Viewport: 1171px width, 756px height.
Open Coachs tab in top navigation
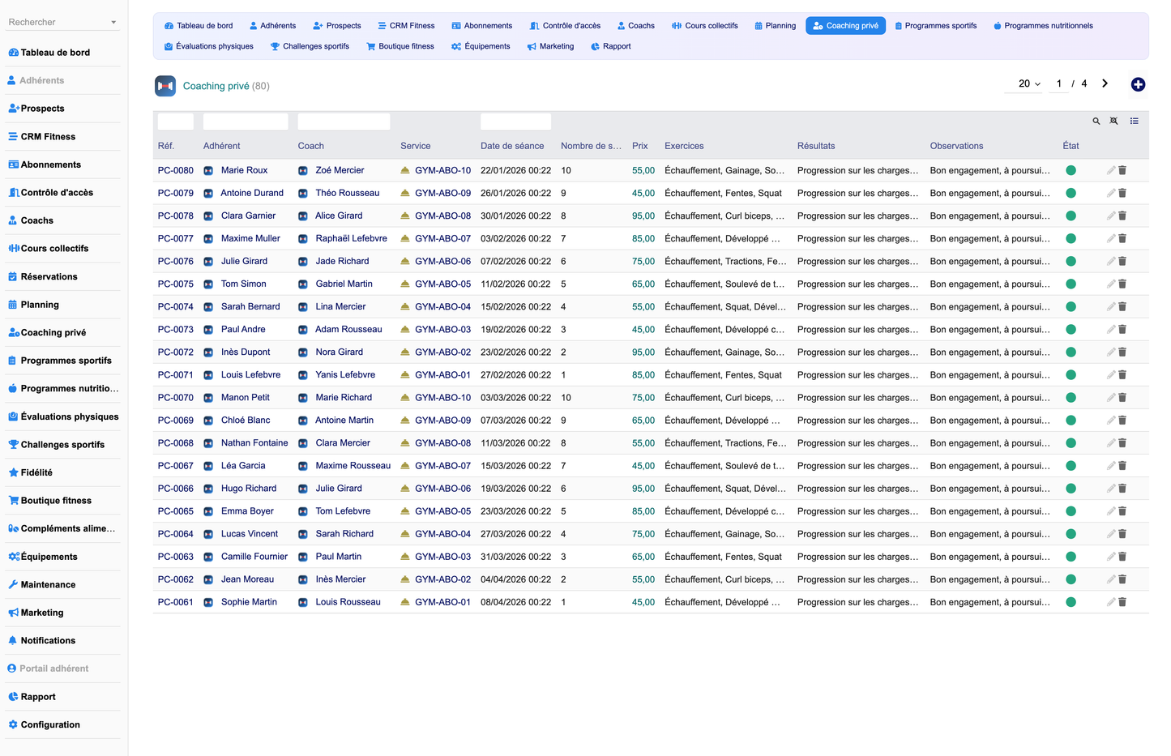636,26
